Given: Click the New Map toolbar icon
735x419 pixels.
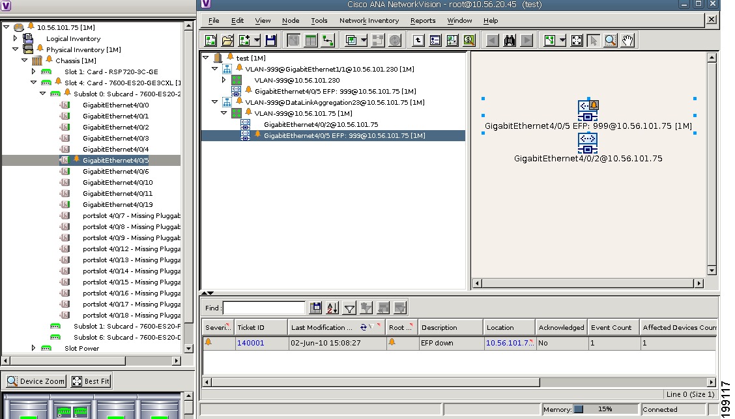Looking at the screenshot, I should pos(210,41).
